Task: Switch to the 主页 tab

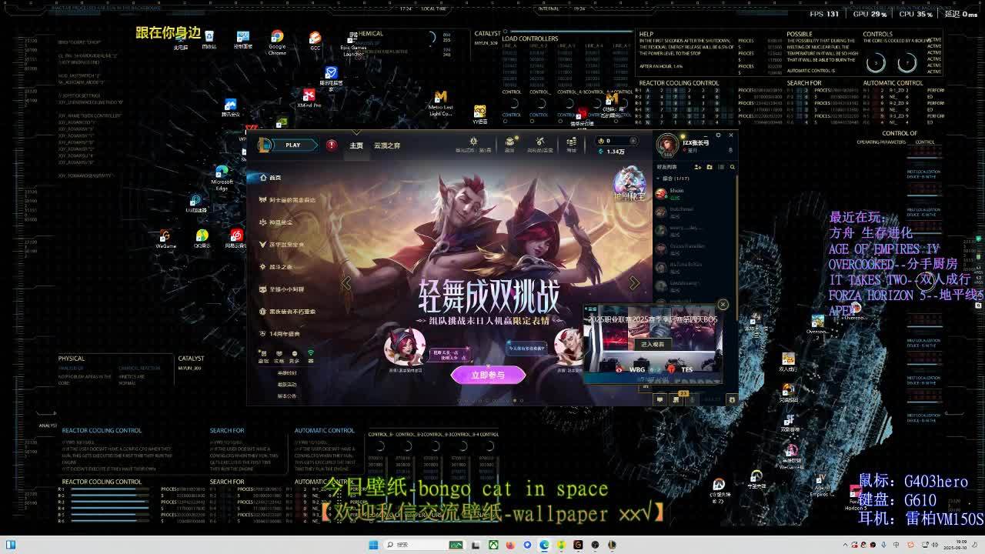Action: point(356,145)
